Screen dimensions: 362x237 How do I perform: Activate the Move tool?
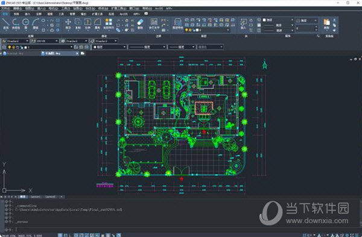pos(68,24)
